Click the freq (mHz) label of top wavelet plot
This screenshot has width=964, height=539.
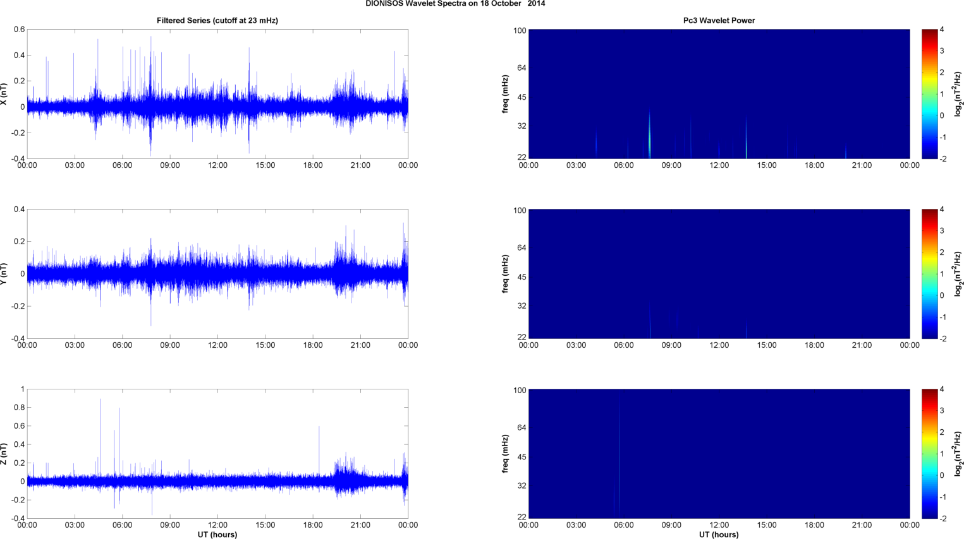506,94
